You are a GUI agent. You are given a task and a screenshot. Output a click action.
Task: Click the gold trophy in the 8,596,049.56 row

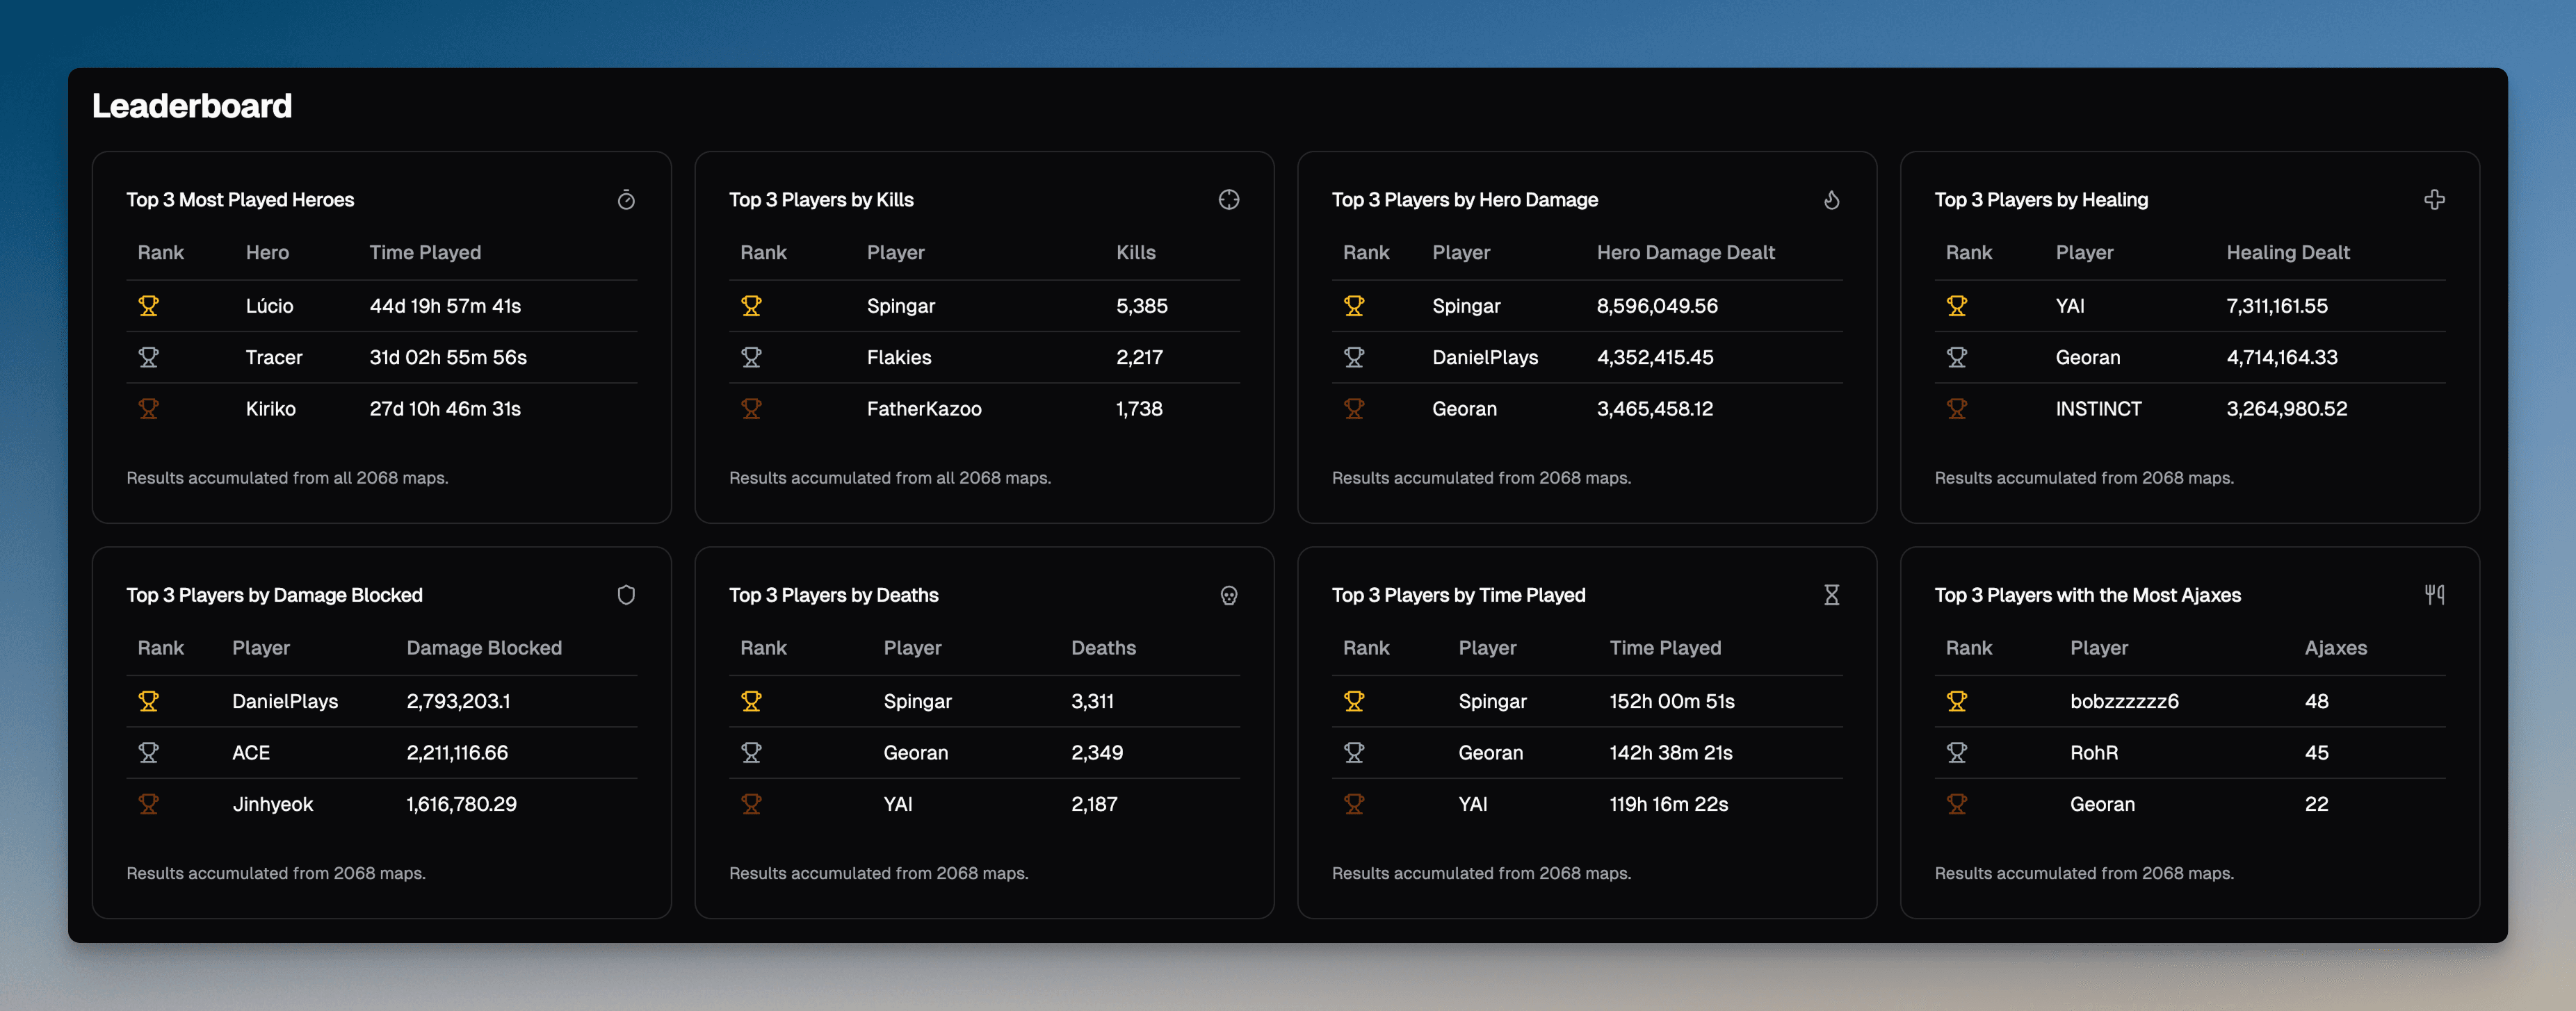pyautogui.click(x=1354, y=306)
